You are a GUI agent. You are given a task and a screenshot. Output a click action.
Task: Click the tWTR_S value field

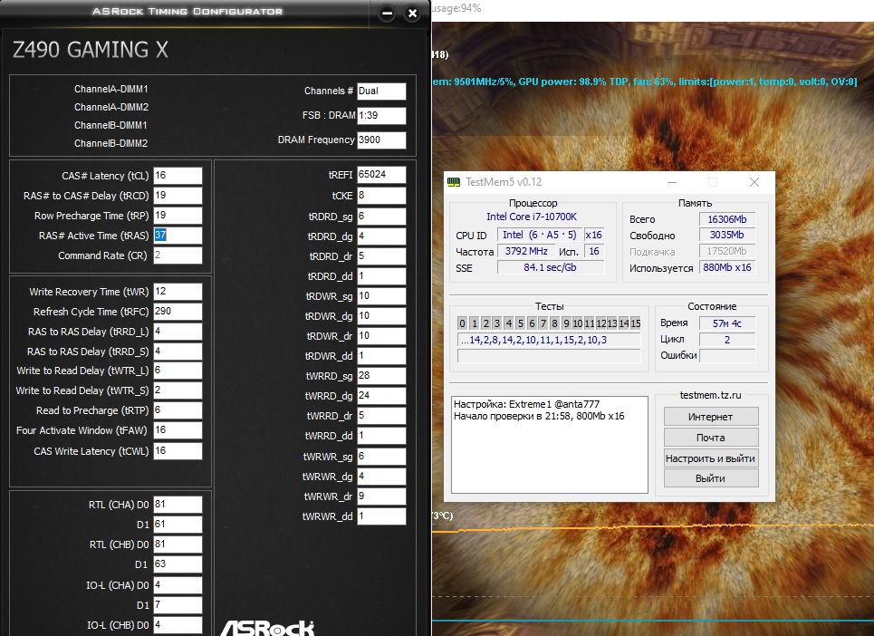tap(178, 390)
